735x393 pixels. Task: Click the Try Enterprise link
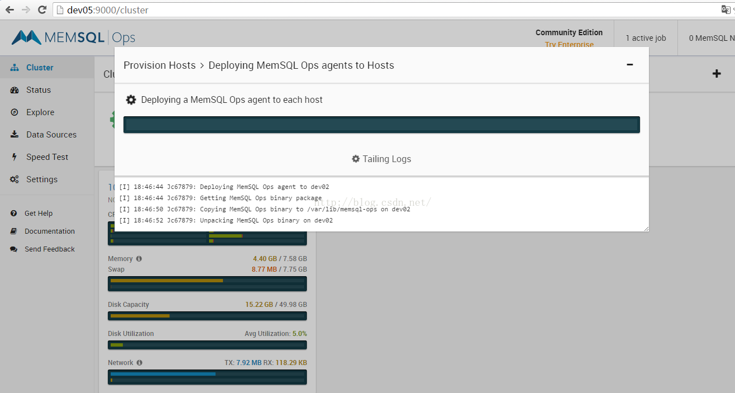point(569,45)
